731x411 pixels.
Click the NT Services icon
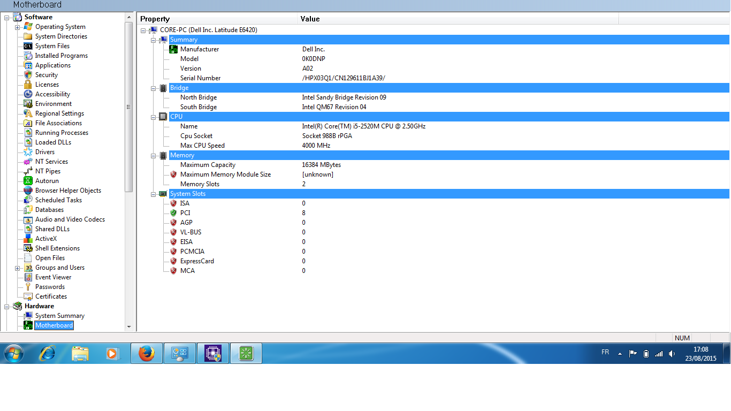click(28, 162)
